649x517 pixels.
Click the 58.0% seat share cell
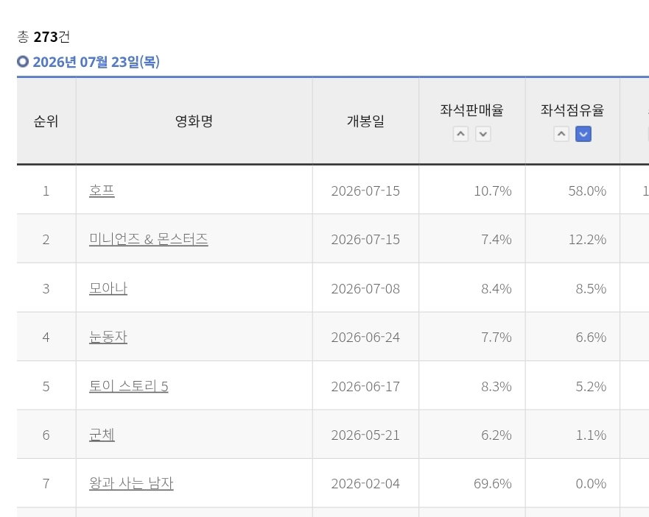pyautogui.click(x=572, y=190)
